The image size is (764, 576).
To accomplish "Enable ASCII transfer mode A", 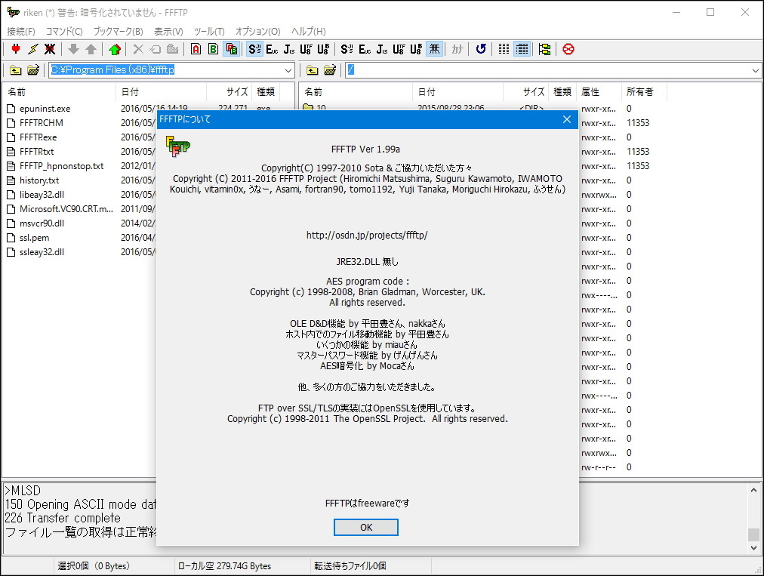I will [196, 48].
